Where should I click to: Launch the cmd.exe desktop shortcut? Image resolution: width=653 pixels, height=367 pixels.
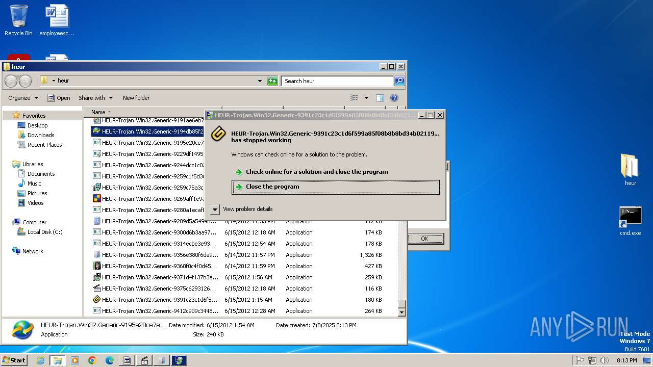[x=630, y=221]
